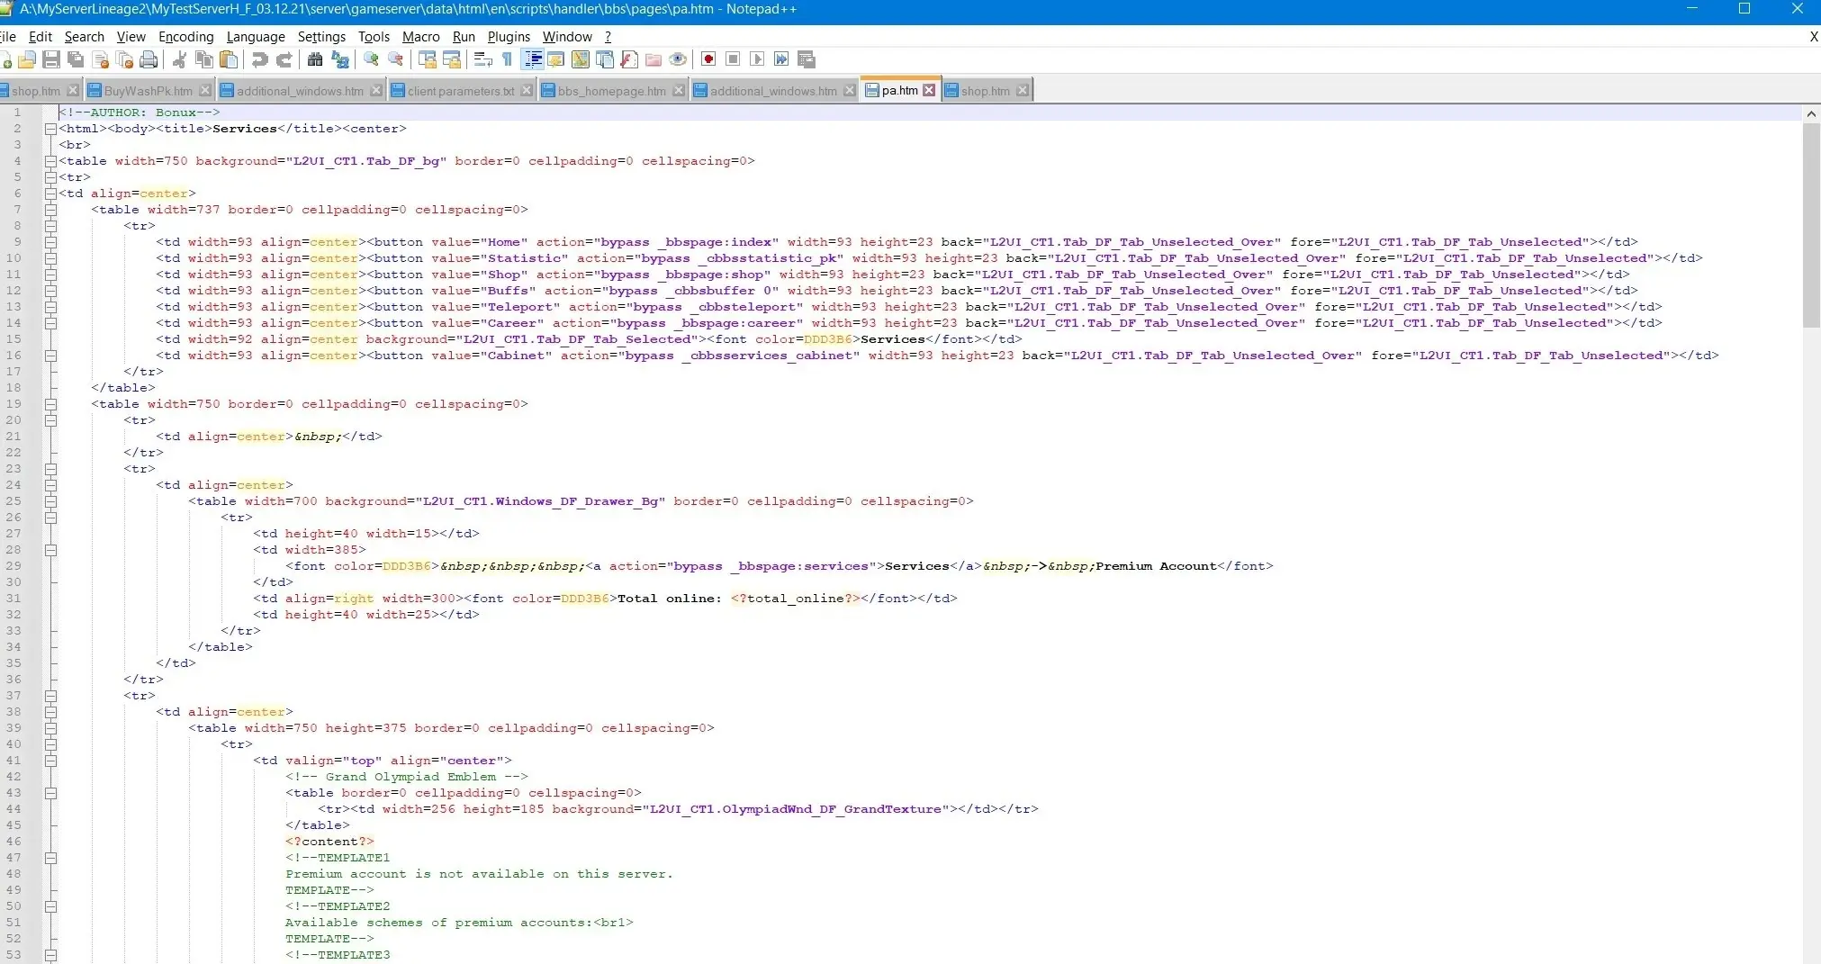Open the Language menu
The image size is (1821, 964).
tap(256, 37)
